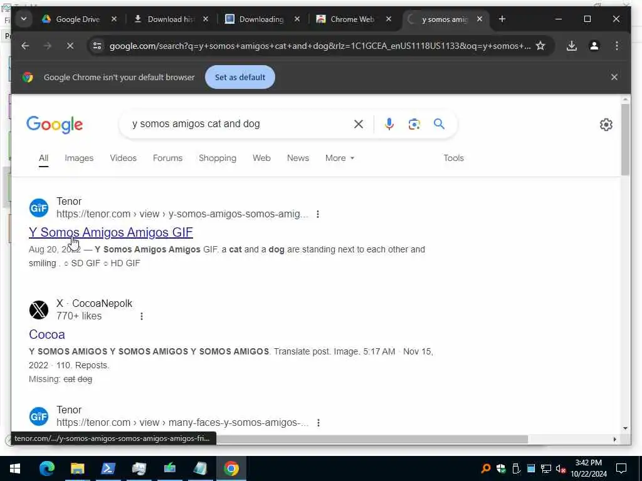Close the y somos amigos tab

pyautogui.click(x=480, y=19)
